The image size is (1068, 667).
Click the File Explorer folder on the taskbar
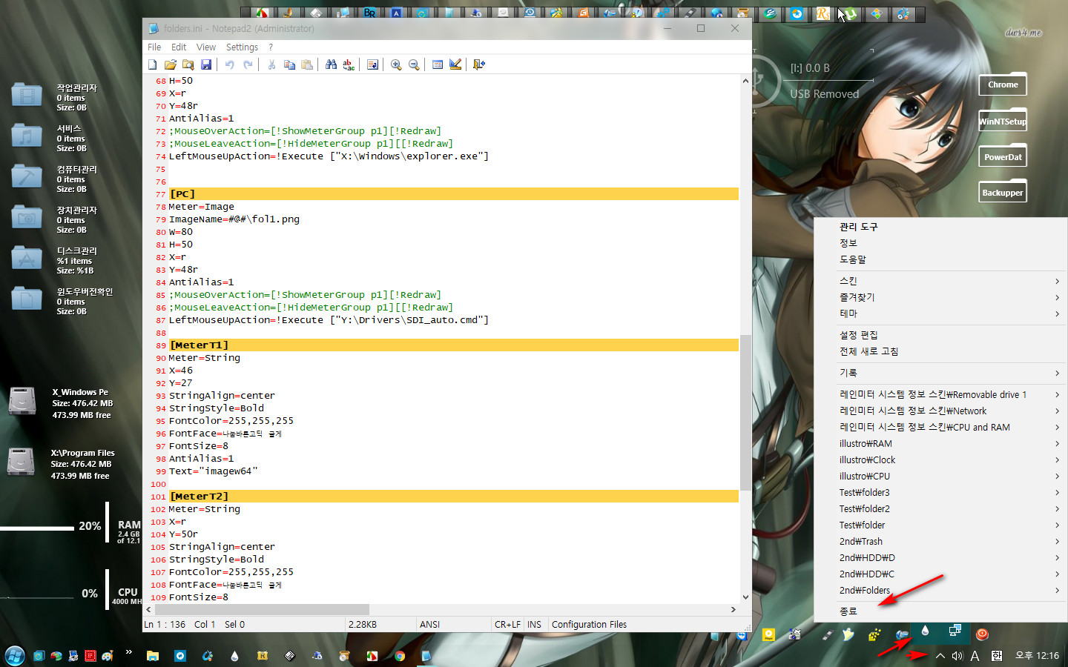(153, 656)
